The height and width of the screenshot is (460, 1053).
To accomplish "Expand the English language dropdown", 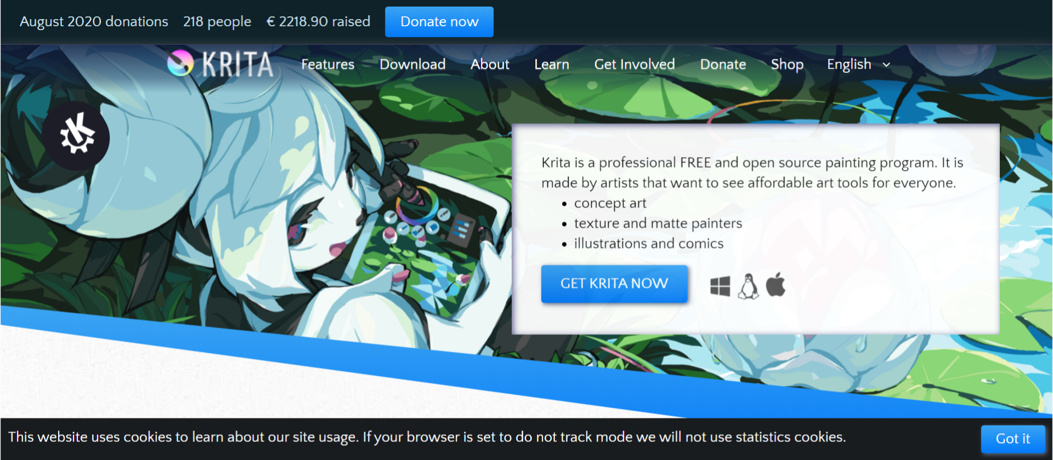I will (x=858, y=65).
